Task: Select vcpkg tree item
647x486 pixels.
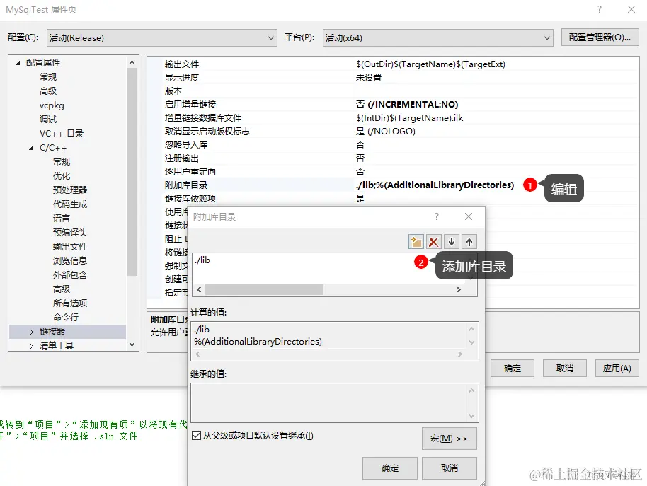Action: point(52,105)
